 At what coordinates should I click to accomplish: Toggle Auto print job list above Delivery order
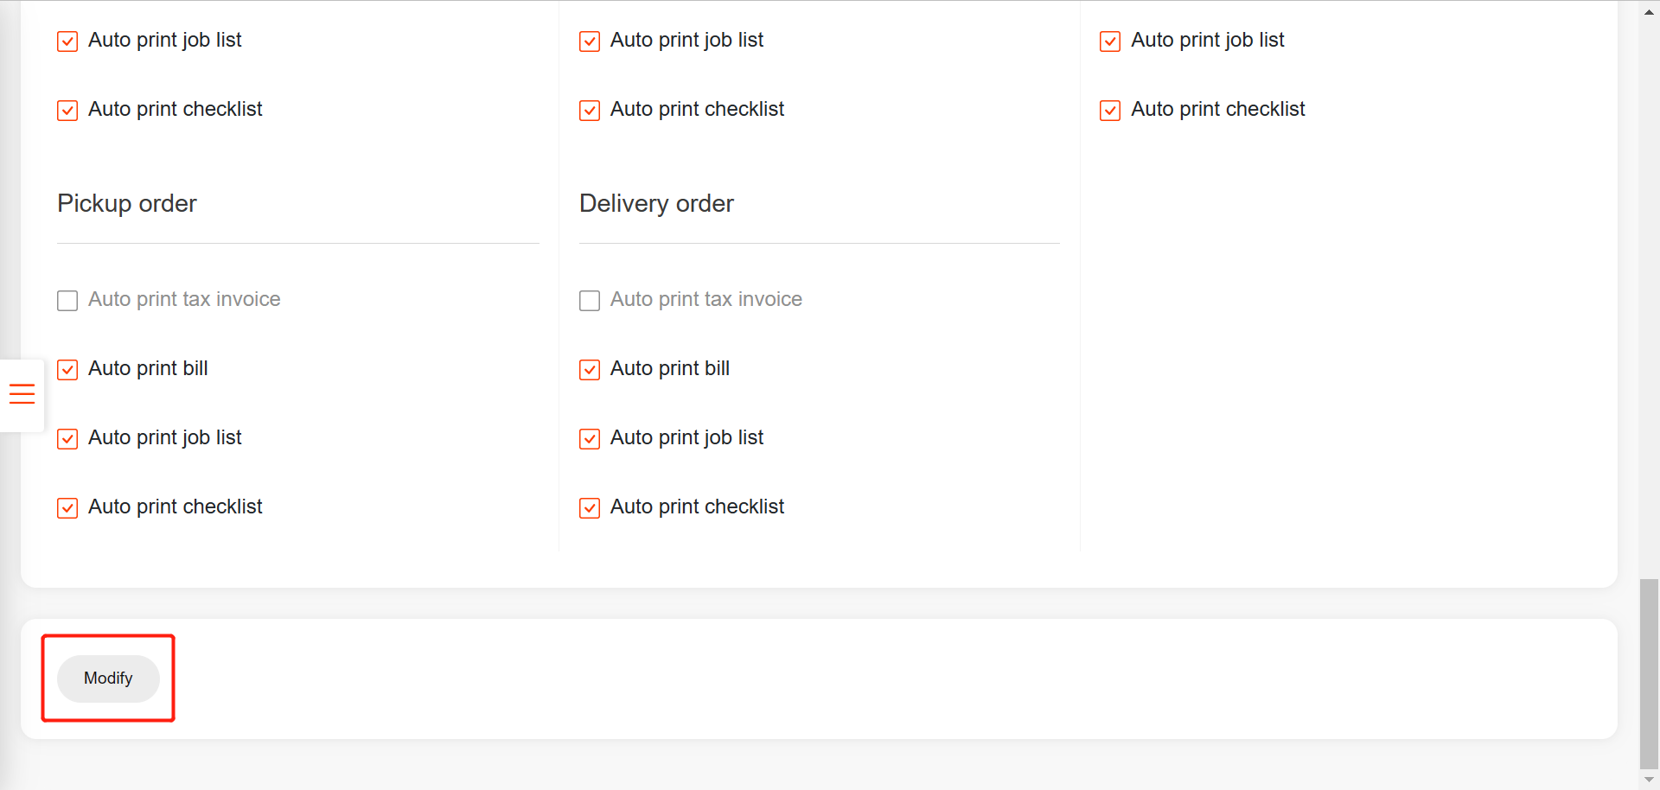click(x=590, y=41)
